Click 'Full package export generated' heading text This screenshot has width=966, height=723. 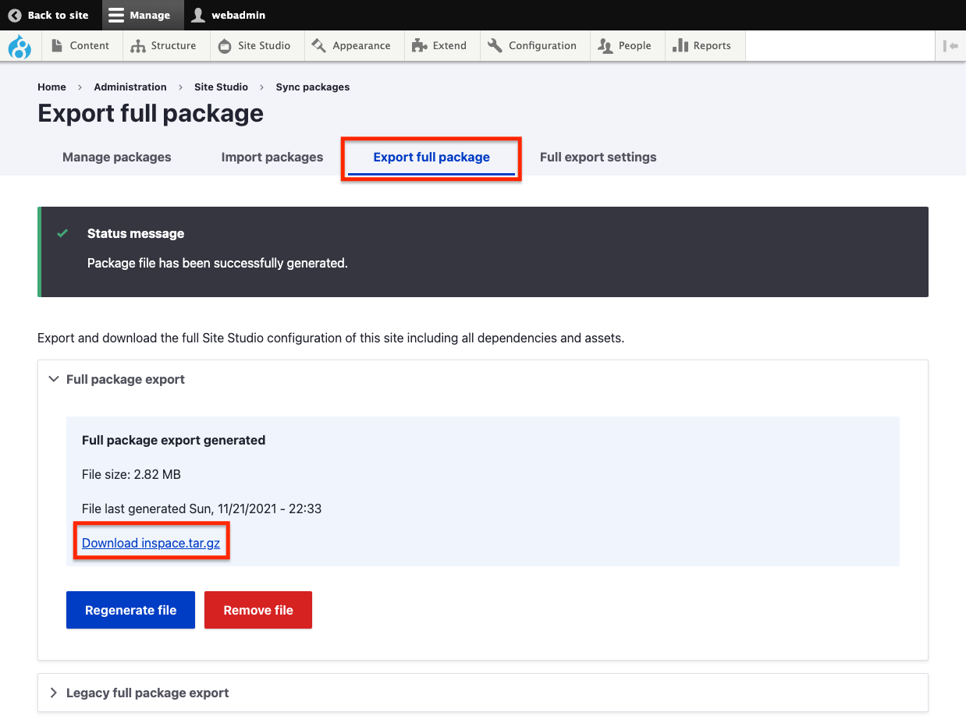coord(173,440)
